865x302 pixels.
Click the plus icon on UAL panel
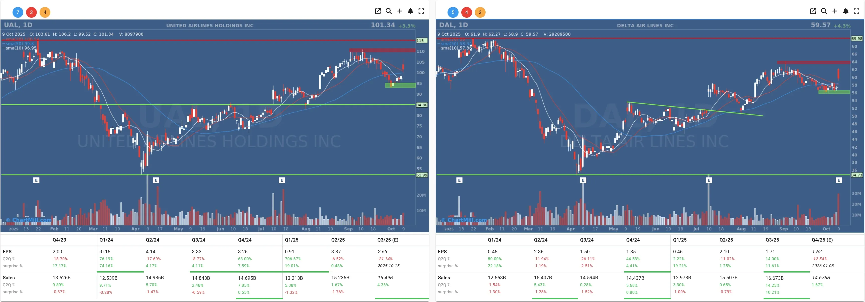(x=400, y=11)
